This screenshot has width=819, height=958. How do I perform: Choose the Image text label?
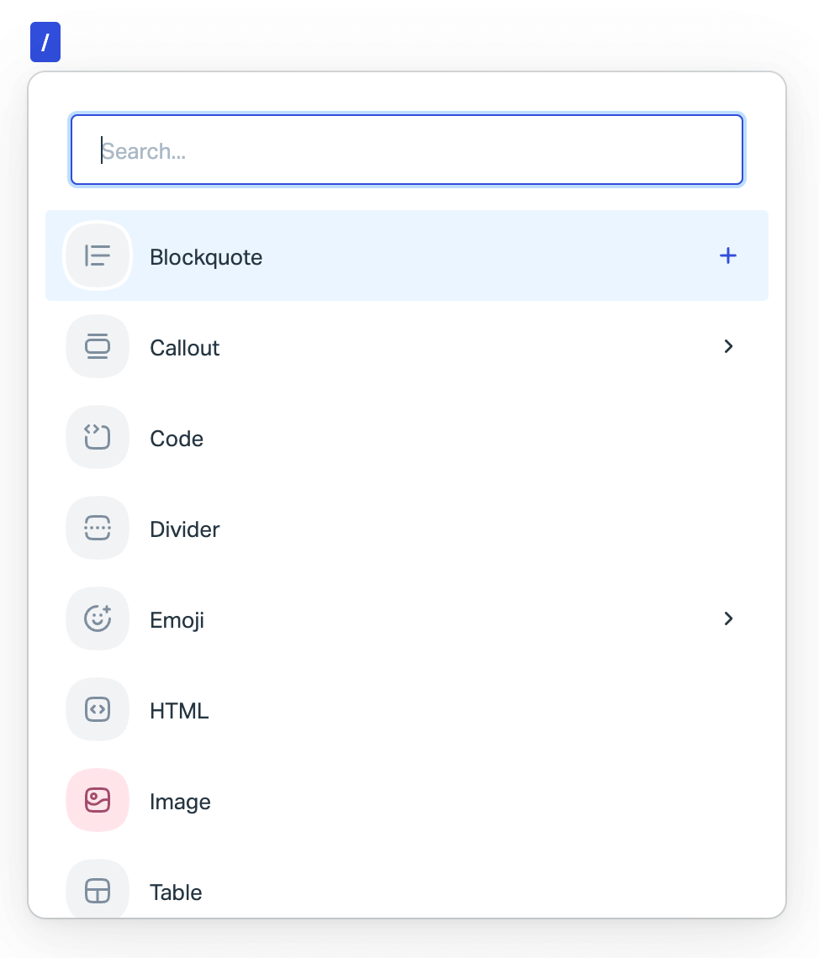pos(180,802)
